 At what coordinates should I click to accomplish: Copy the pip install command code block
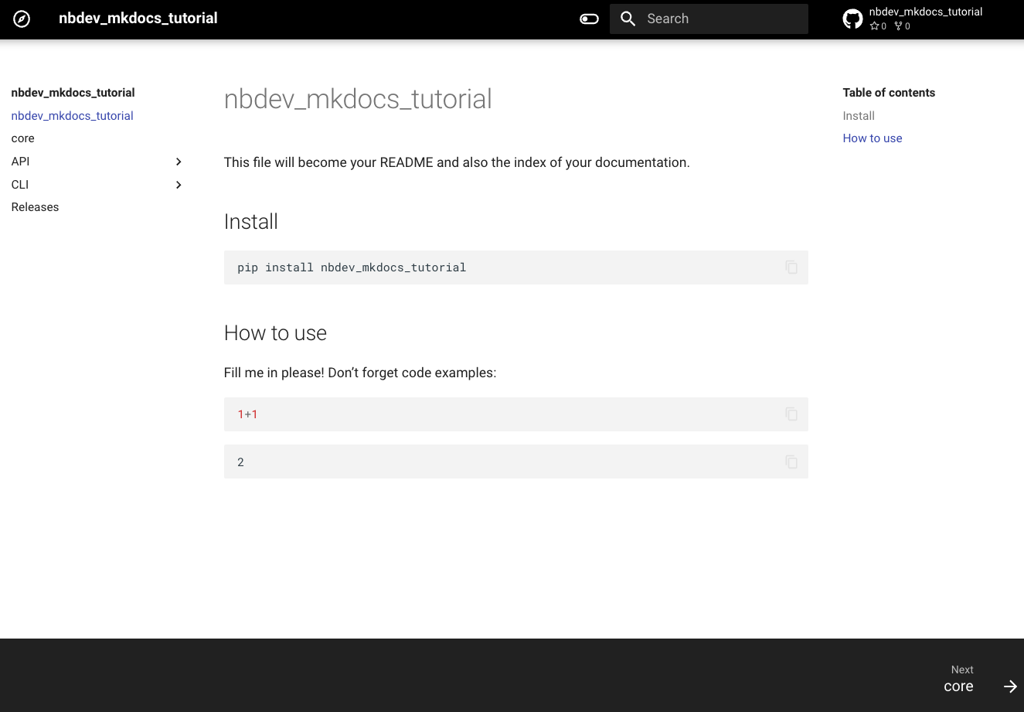coord(791,267)
